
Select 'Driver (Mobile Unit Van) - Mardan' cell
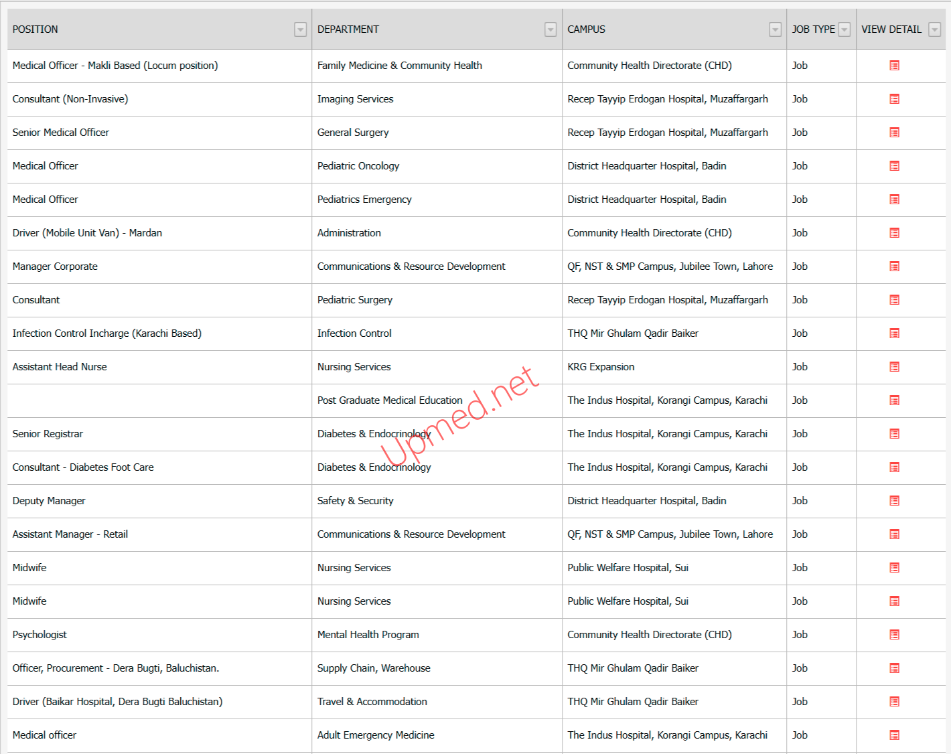pyautogui.click(x=159, y=233)
